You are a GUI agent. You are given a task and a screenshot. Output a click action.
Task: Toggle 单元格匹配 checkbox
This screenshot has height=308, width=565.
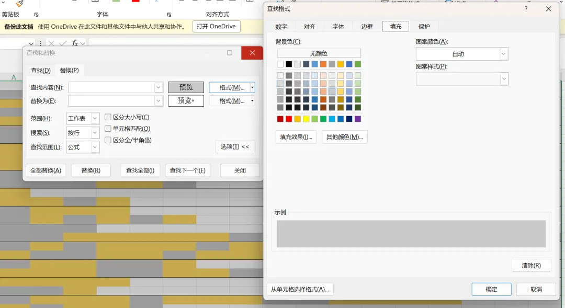point(108,129)
